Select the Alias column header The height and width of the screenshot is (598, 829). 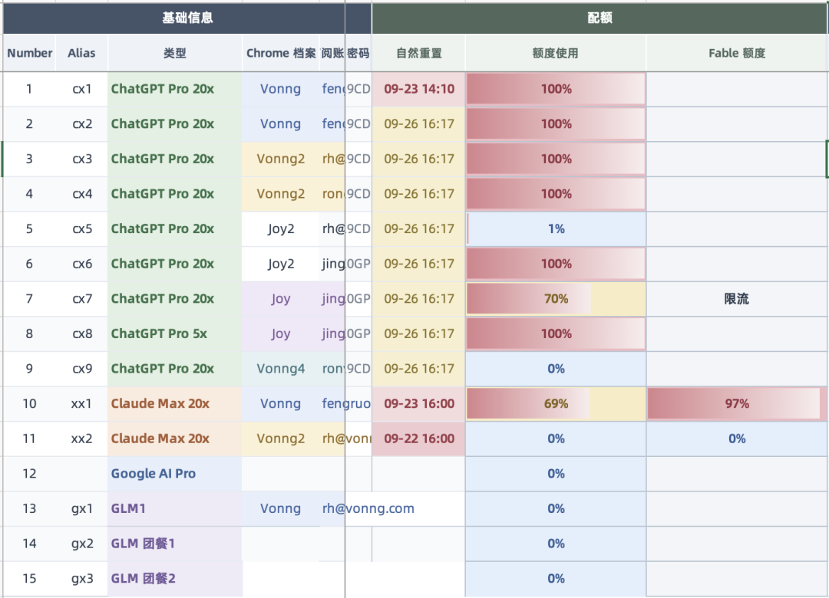click(81, 53)
